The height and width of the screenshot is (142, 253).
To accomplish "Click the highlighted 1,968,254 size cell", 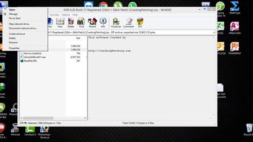I will (76, 50).
